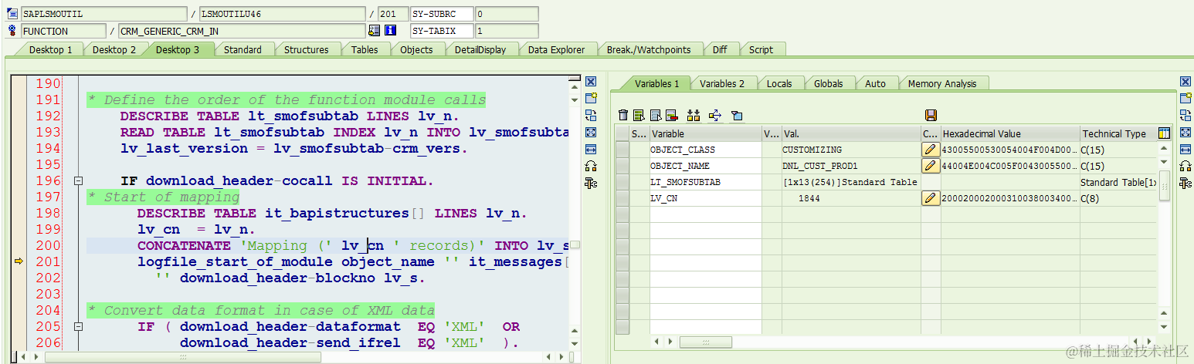1194x364 pixels.
Task: Open the Data Explorer tab
Action: tap(556, 49)
